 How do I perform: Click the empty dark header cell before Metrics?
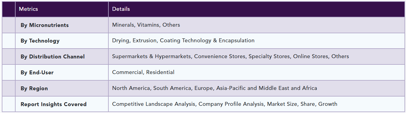[9, 9]
